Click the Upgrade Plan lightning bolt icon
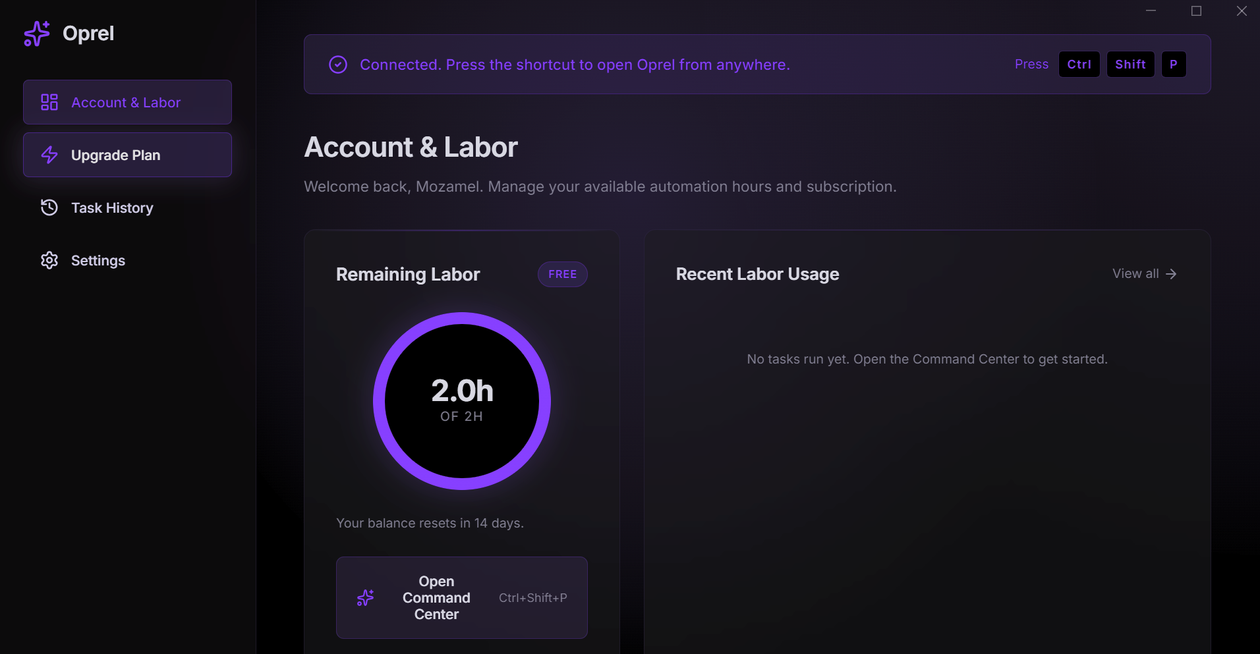 click(x=49, y=155)
